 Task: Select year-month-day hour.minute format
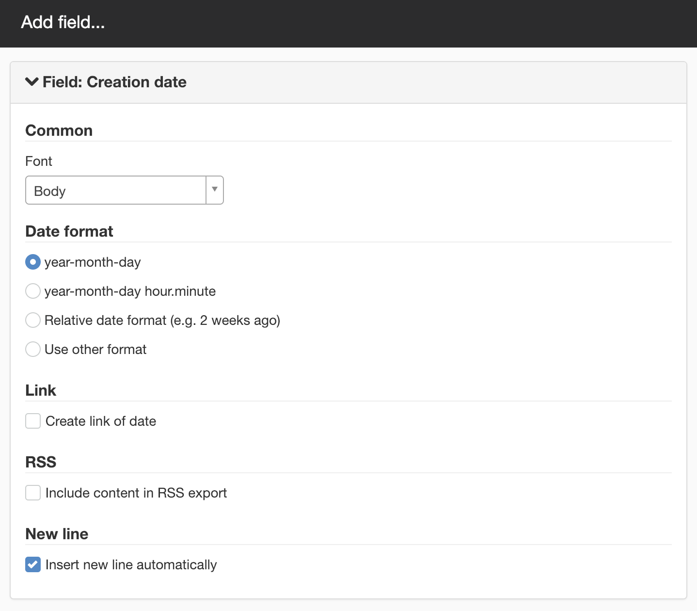pyautogui.click(x=32, y=291)
